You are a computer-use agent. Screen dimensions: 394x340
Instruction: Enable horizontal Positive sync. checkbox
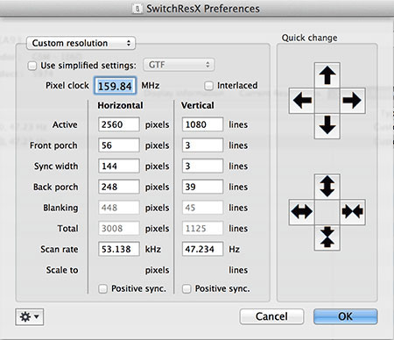pyautogui.click(x=102, y=289)
